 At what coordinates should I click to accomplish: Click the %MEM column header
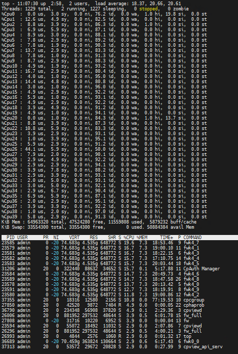click(x=142, y=237)
